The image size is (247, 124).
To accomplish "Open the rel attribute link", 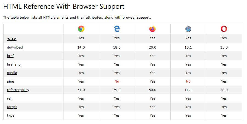I will (9, 98).
